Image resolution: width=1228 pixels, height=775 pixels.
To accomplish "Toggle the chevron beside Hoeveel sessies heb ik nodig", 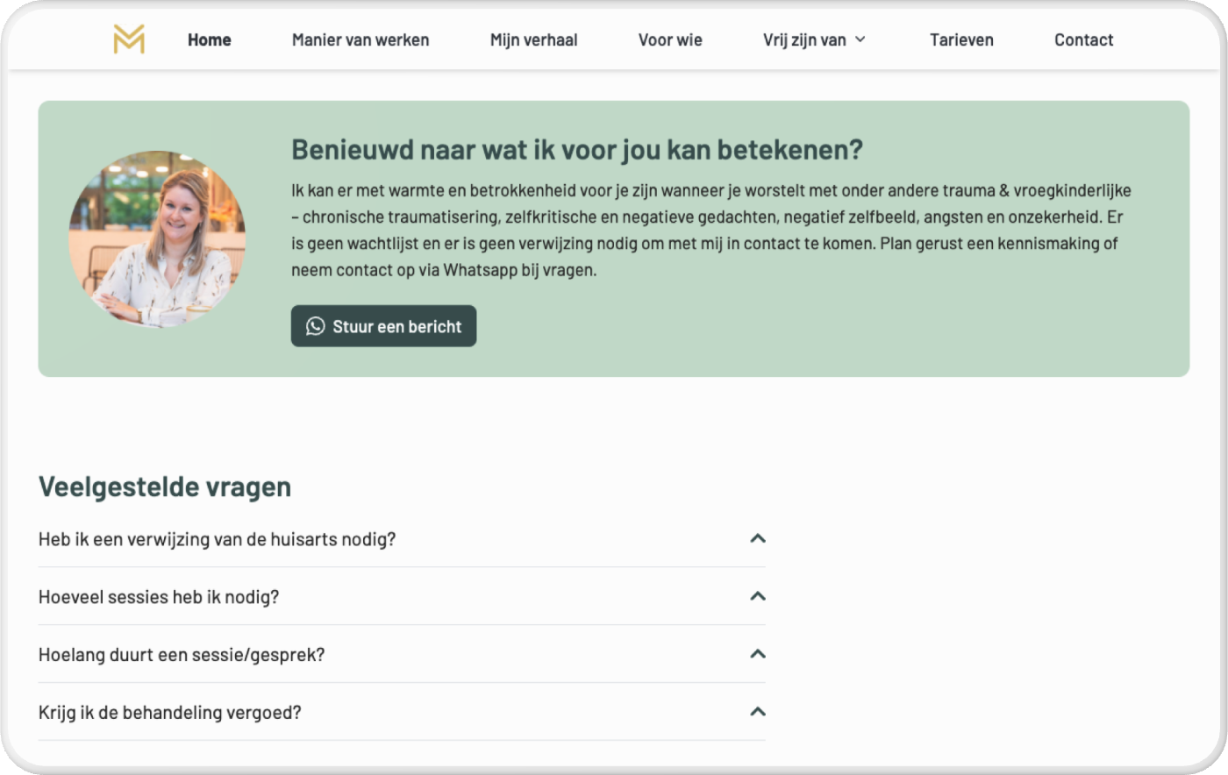I will 758,596.
